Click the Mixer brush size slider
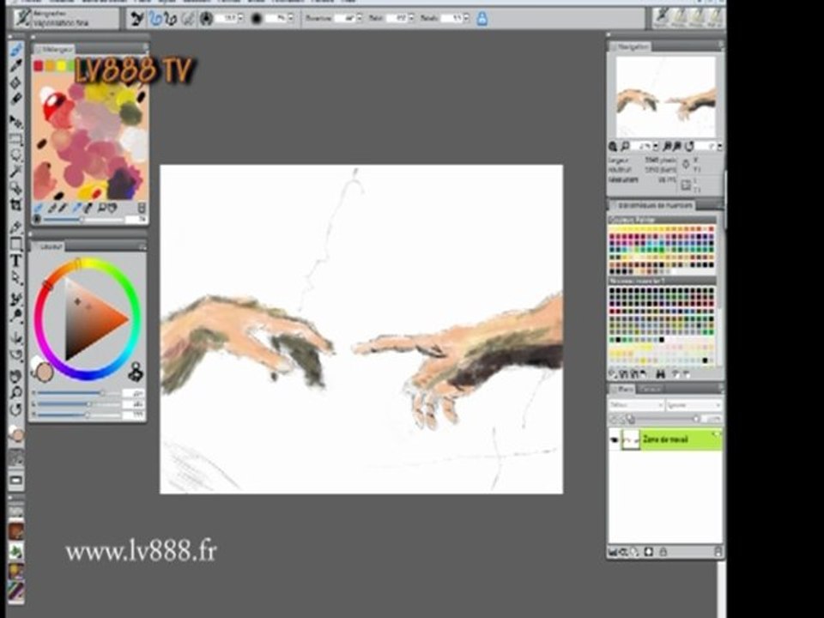 83,220
